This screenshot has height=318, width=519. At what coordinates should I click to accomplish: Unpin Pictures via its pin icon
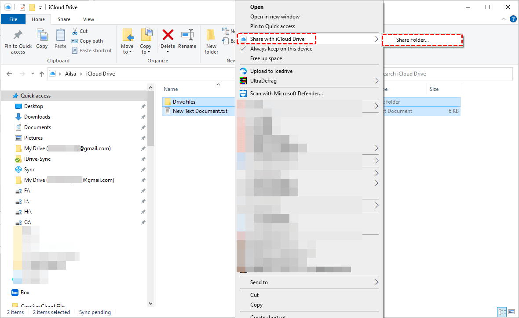(x=143, y=138)
